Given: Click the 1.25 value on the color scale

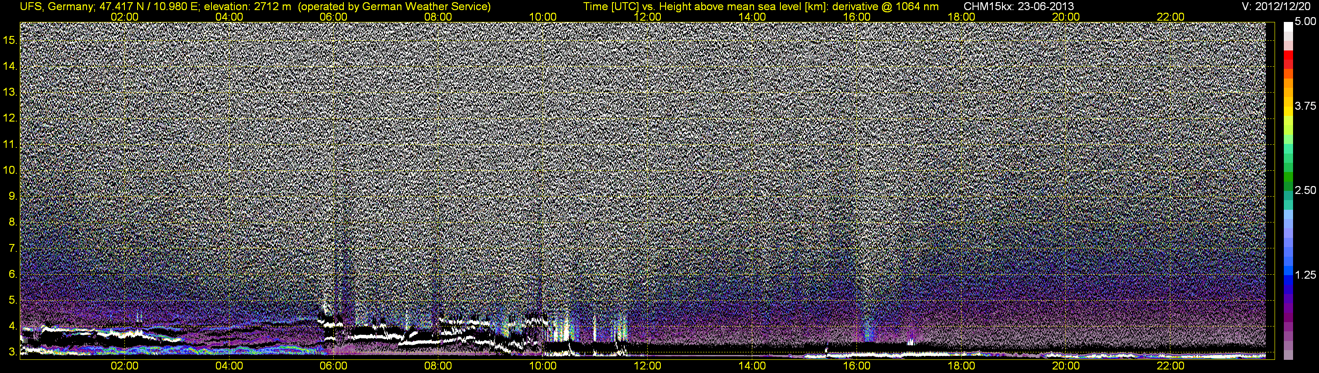Looking at the screenshot, I should point(1305,275).
